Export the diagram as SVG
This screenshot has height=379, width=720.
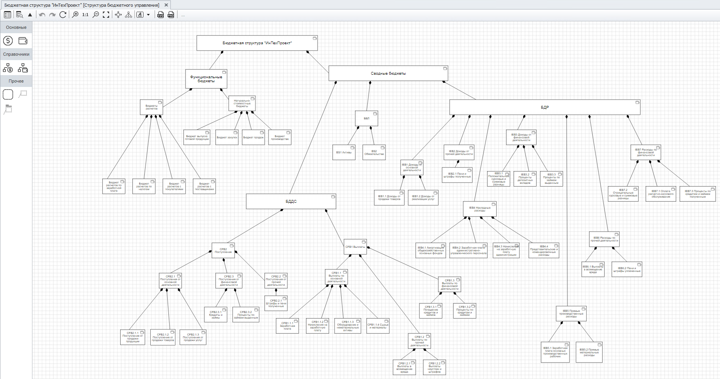(161, 15)
